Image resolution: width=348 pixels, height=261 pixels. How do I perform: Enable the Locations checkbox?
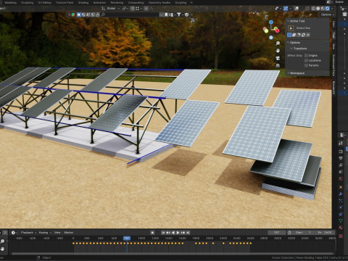[306, 60]
